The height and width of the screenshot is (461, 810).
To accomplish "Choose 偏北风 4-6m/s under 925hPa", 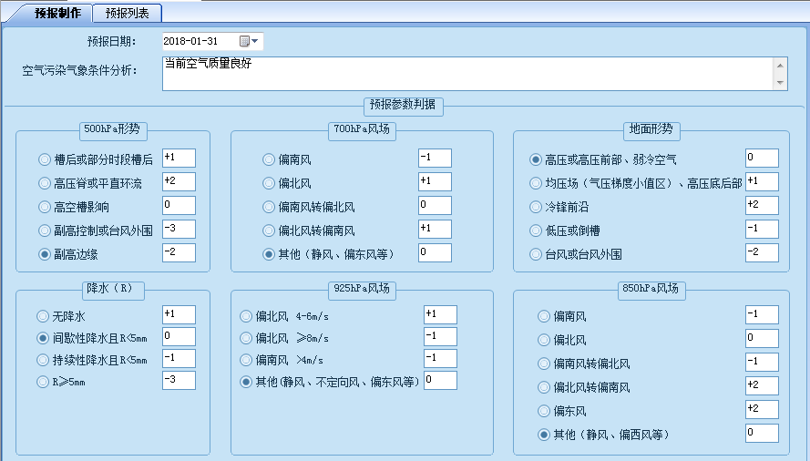I will (247, 316).
